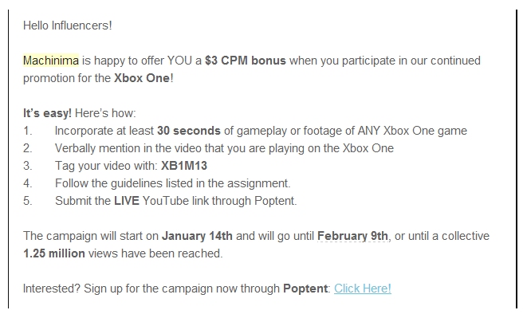Click the bold Poptent word before link

point(305,289)
